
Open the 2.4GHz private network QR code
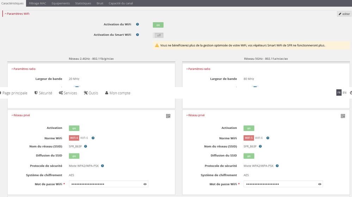[168, 116]
